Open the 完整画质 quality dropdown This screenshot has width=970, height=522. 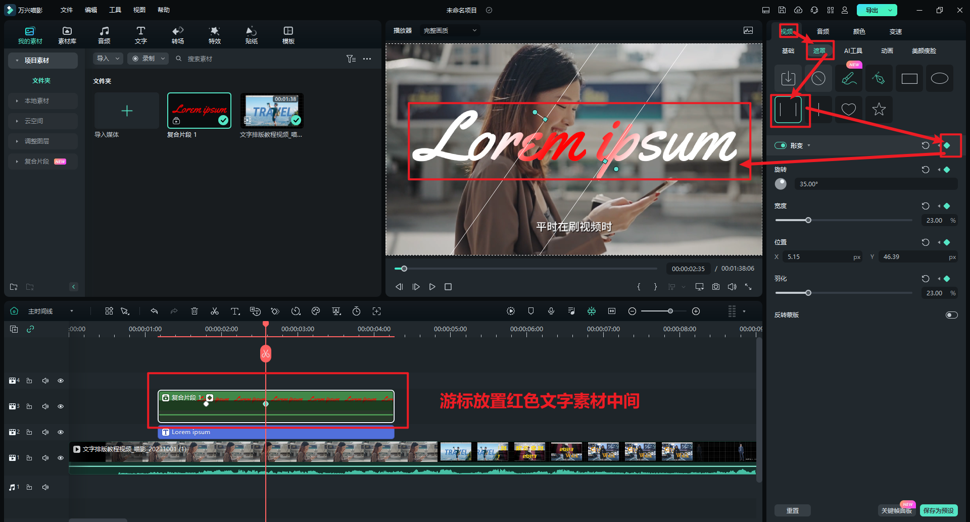(450, 31)
